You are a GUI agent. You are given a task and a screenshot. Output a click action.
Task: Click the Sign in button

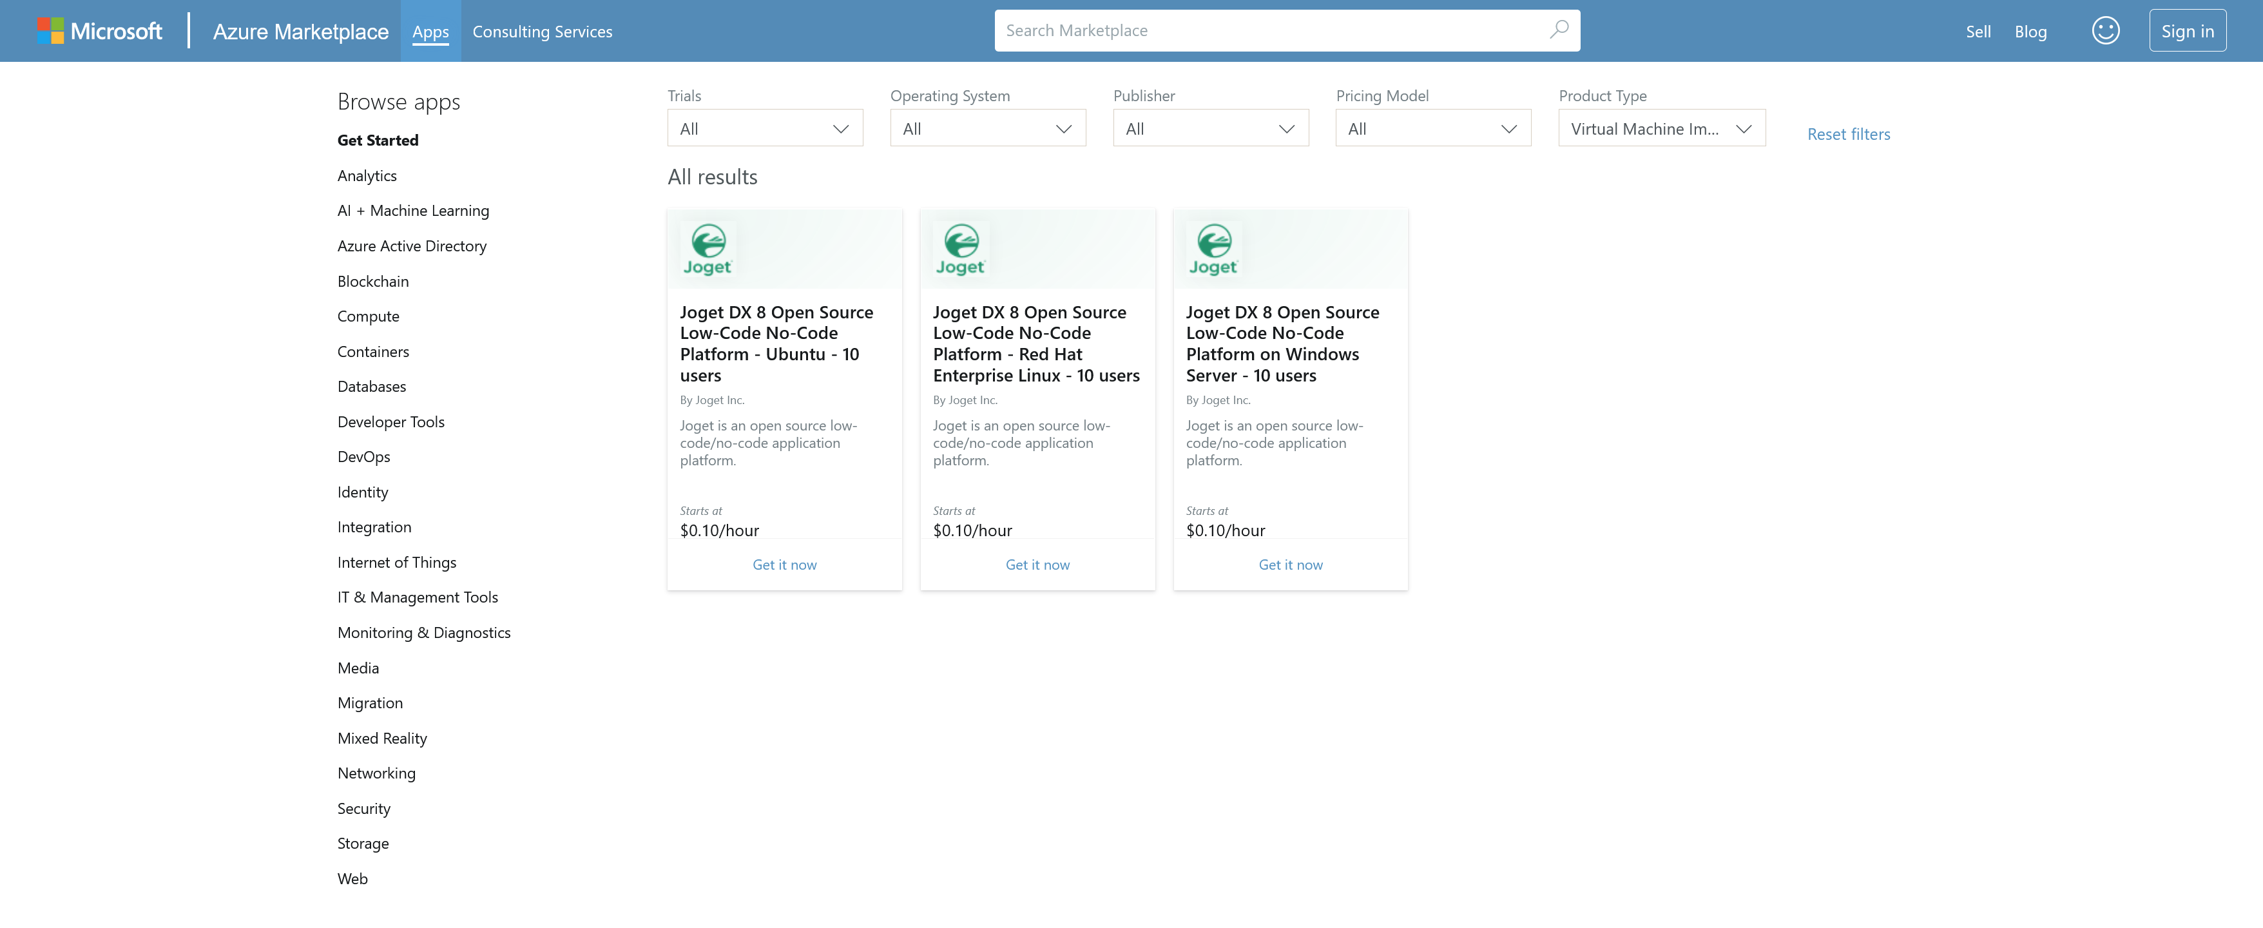[2186, 31]
